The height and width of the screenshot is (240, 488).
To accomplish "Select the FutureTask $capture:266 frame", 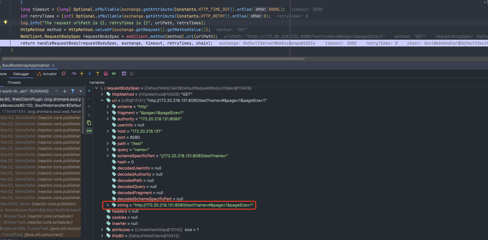I will (x=40, y=228).
